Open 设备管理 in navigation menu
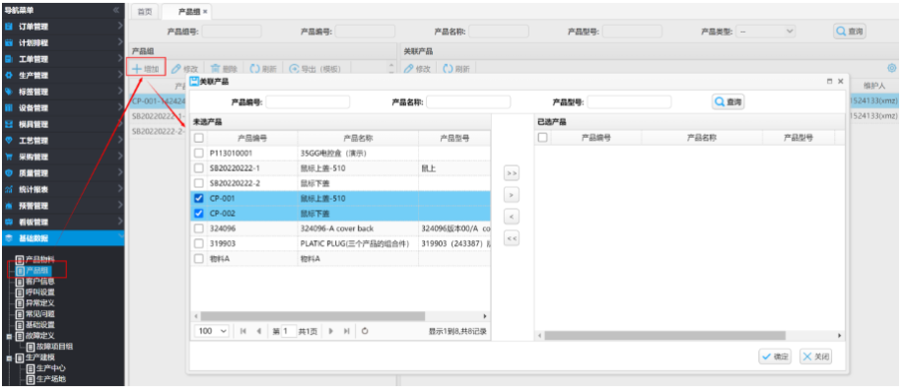This screenshot has height=389, width=902. pos(62,107)
